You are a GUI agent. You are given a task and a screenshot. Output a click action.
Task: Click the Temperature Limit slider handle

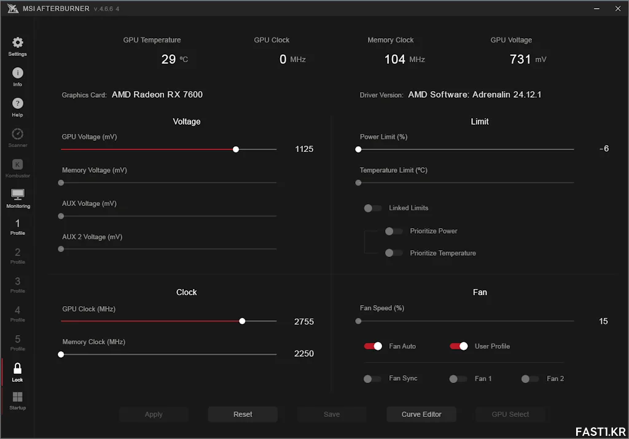(358, 183)
